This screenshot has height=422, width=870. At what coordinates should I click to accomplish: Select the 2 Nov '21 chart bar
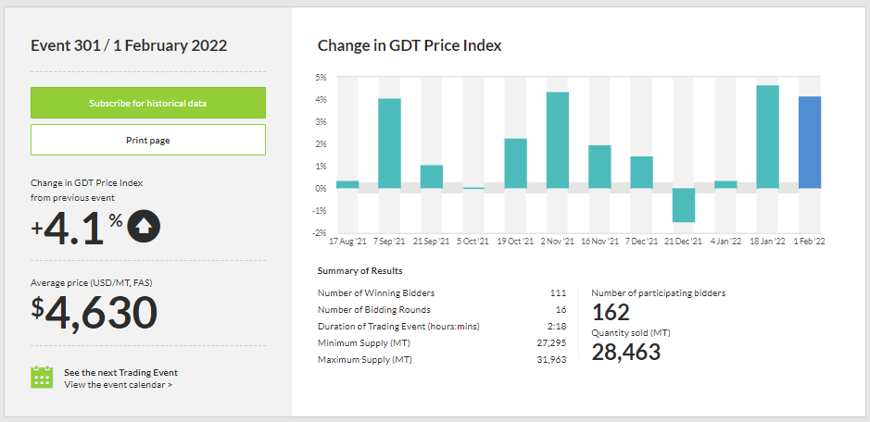coord(558,141)
